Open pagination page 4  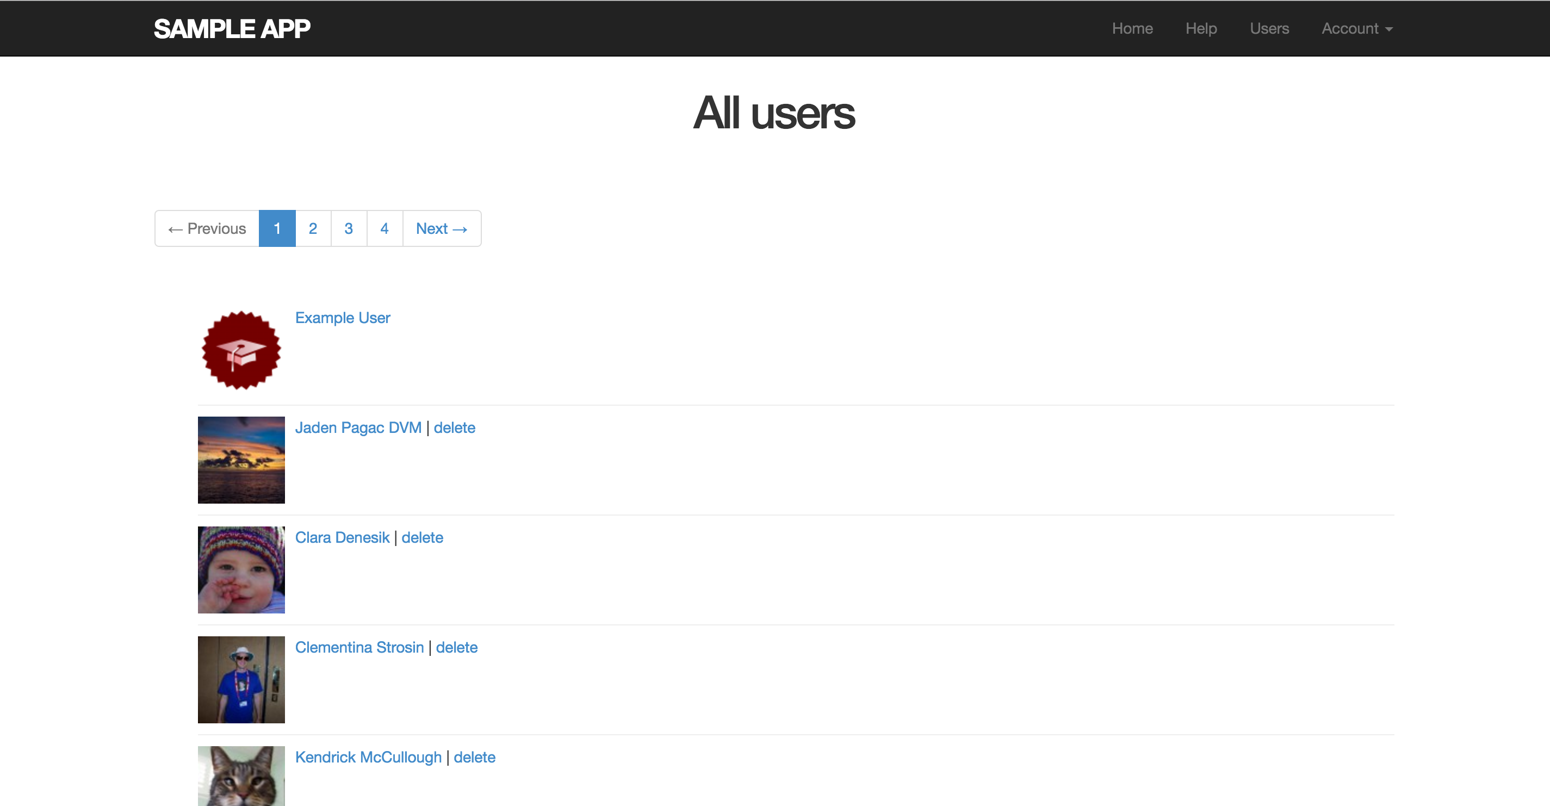point(385,228)
